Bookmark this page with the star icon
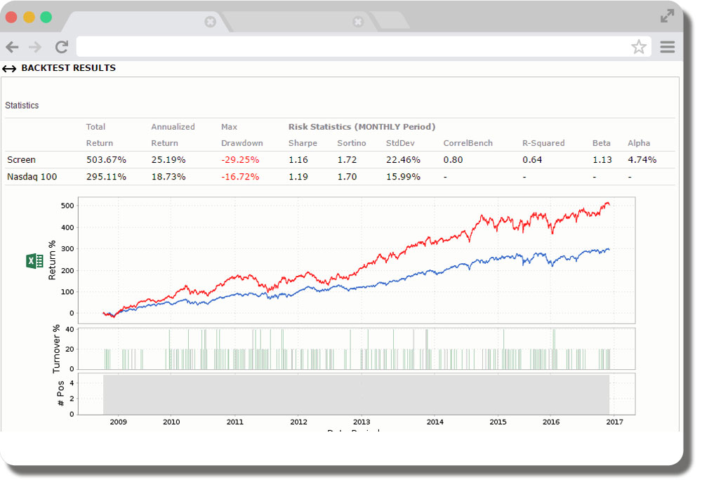Screen dimensions: 702x480 tap(639, 46)
